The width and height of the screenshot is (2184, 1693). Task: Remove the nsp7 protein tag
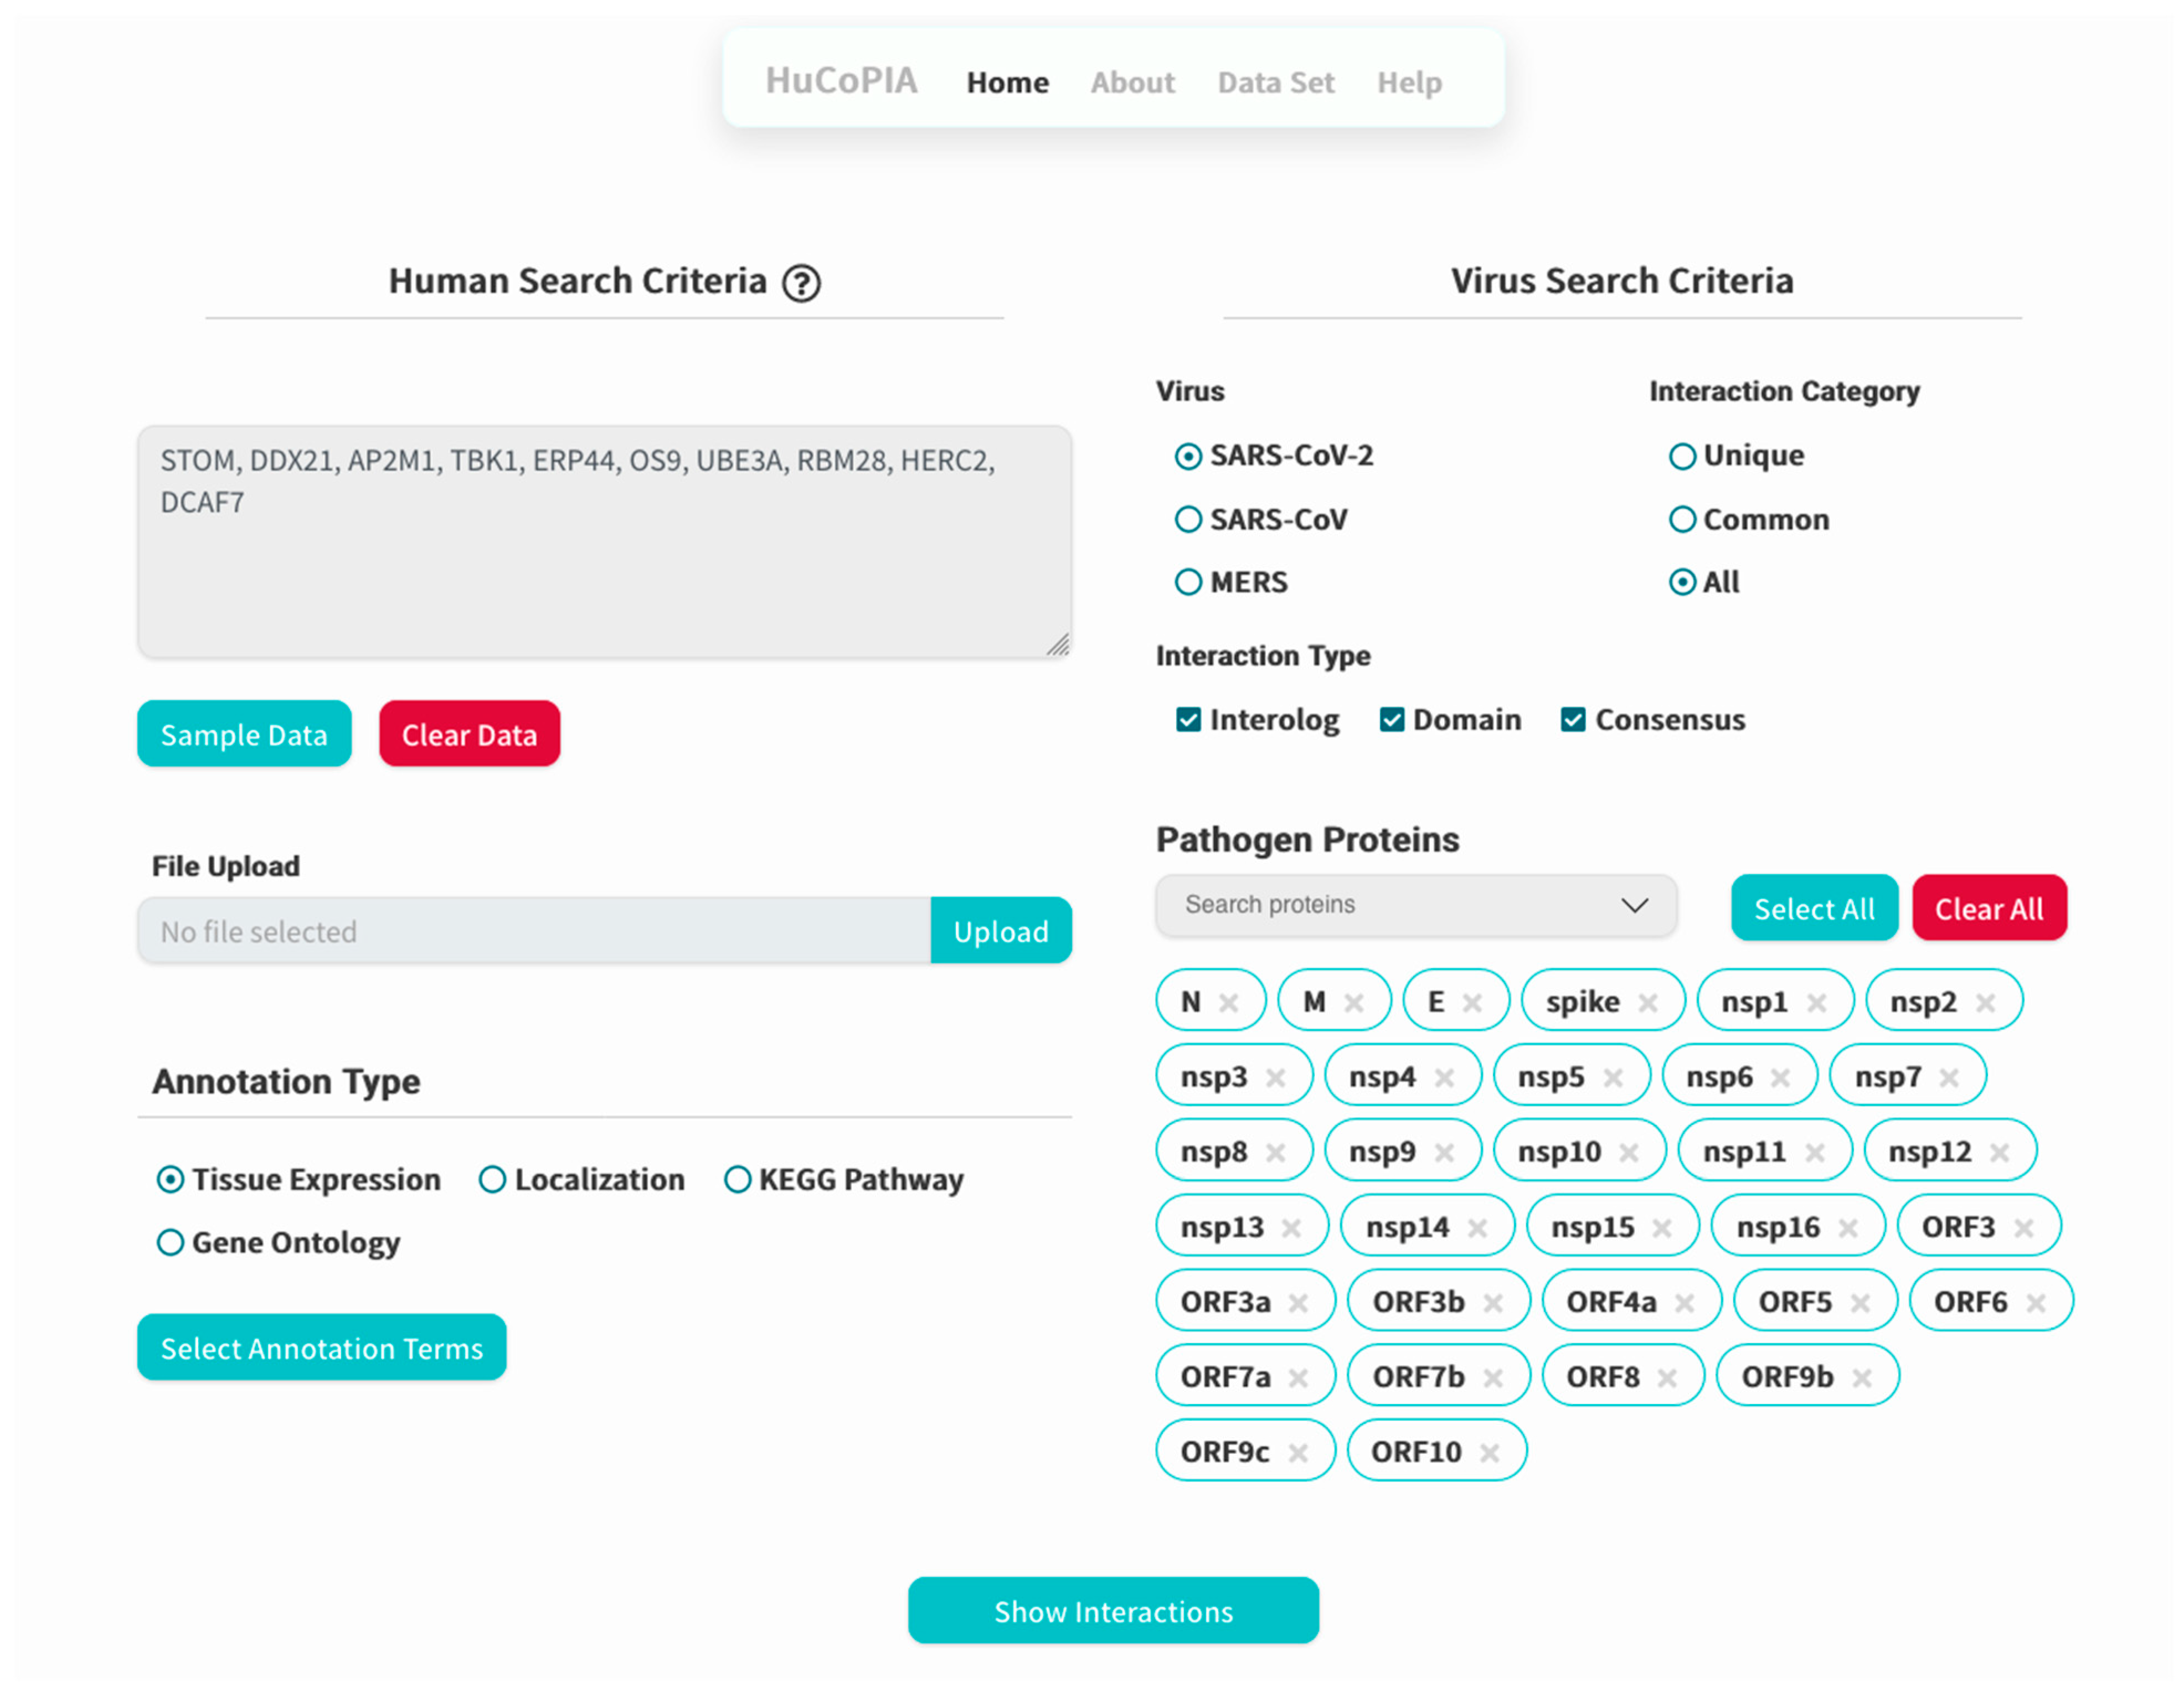pos(1949,1077)
